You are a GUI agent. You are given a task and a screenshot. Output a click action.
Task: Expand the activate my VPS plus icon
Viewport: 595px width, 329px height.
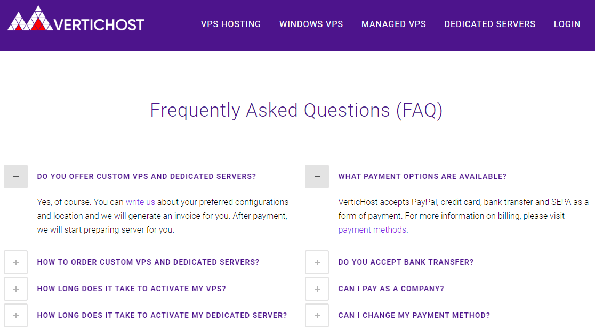15,289
